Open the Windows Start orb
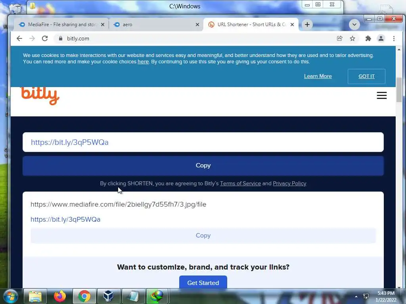406x304 pixels. pos(11,296)
